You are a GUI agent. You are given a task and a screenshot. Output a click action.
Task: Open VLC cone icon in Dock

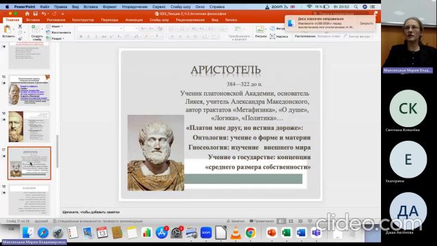pos(236,232)
